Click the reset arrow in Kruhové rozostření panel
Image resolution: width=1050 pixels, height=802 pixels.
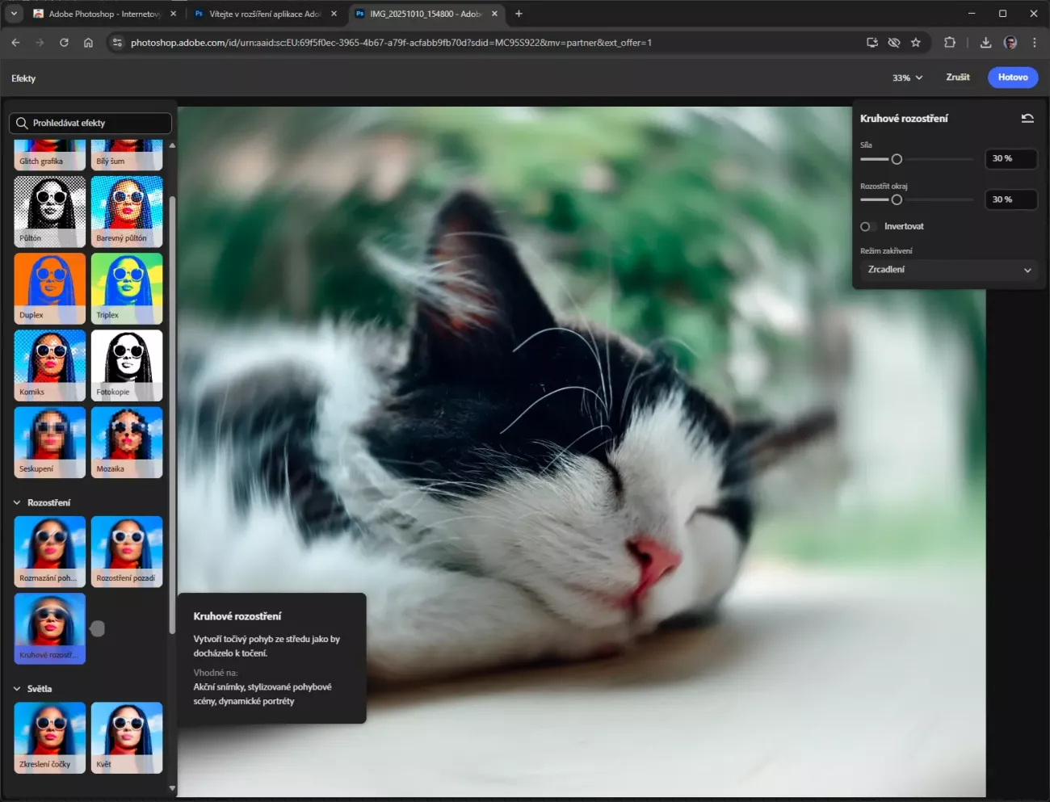1027,119
